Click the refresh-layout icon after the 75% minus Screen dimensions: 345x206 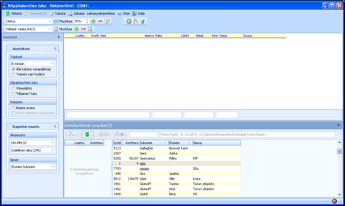(107, 21)
